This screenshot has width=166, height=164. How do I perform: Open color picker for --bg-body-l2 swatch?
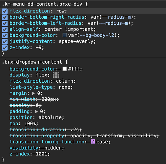65,35
